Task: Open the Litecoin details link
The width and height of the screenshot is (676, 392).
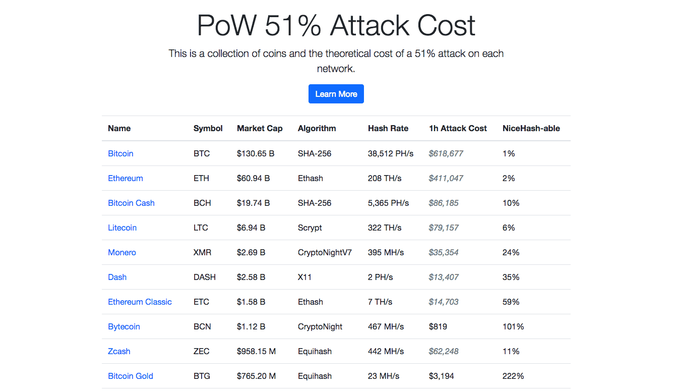Action: coord(122,228)
